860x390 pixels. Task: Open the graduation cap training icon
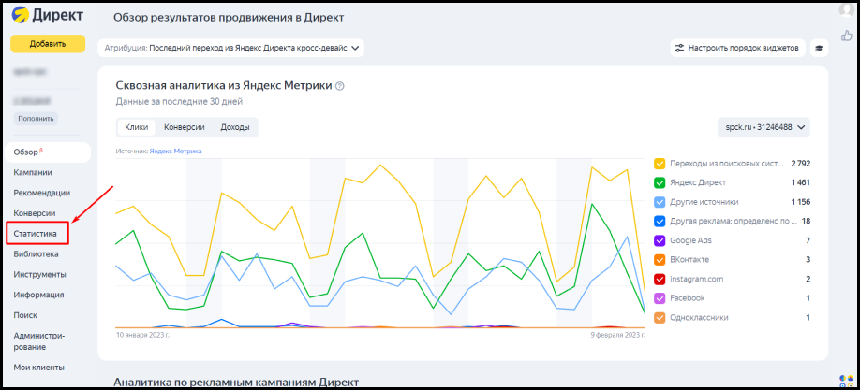(819, 48)
